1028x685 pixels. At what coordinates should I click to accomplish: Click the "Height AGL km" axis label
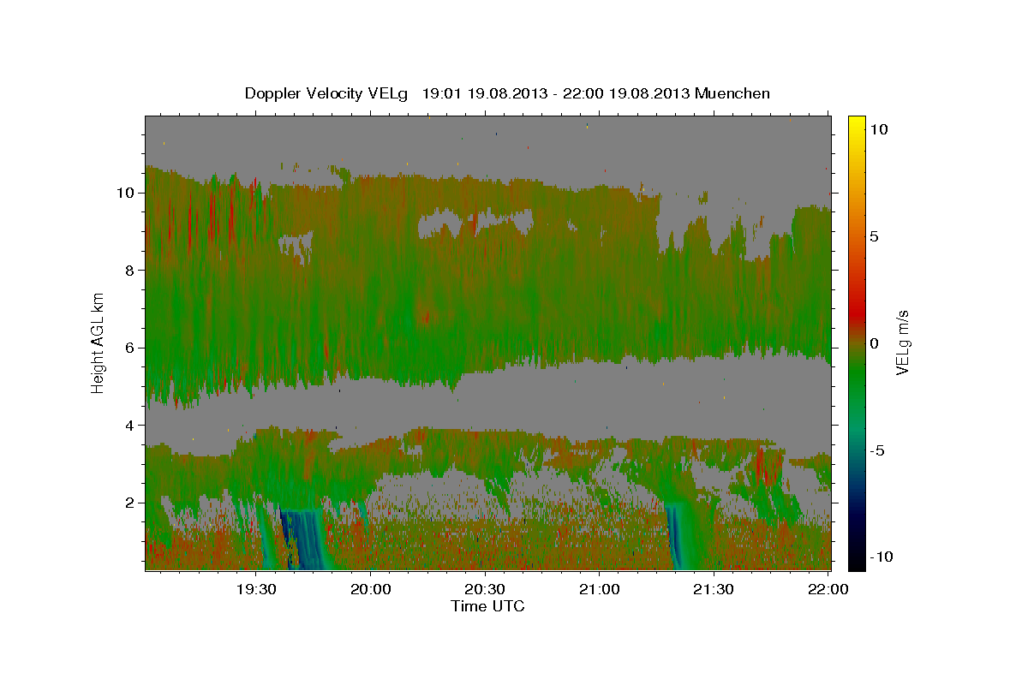click(99, 342)
